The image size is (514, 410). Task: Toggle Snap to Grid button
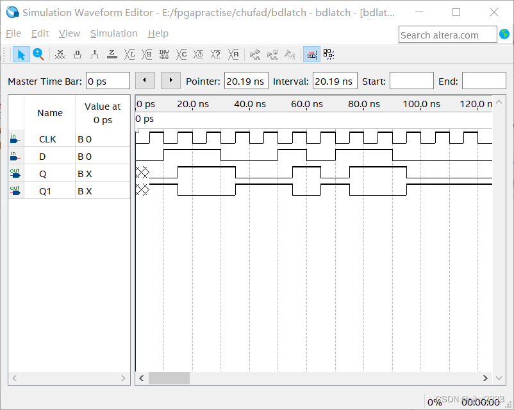(x=329, y=55)
